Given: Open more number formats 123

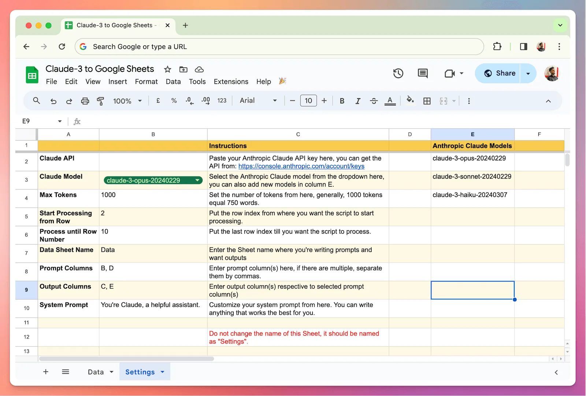Looking at the screenshot, I should tap(222, 100).
